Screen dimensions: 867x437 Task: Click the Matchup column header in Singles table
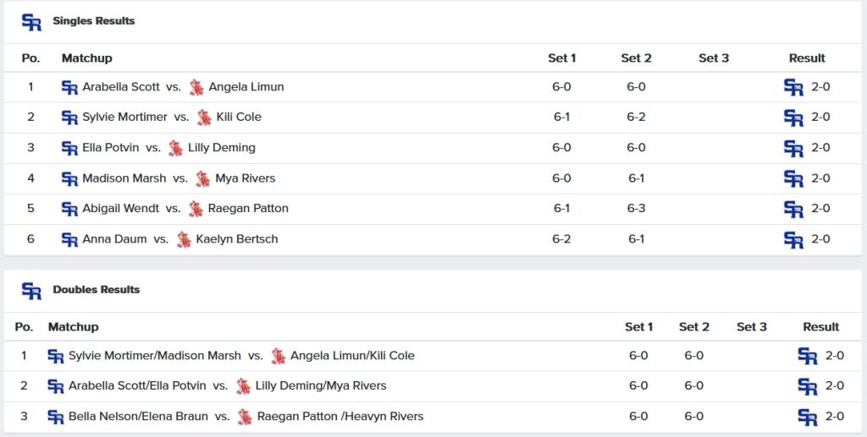(x=87, y=58)
